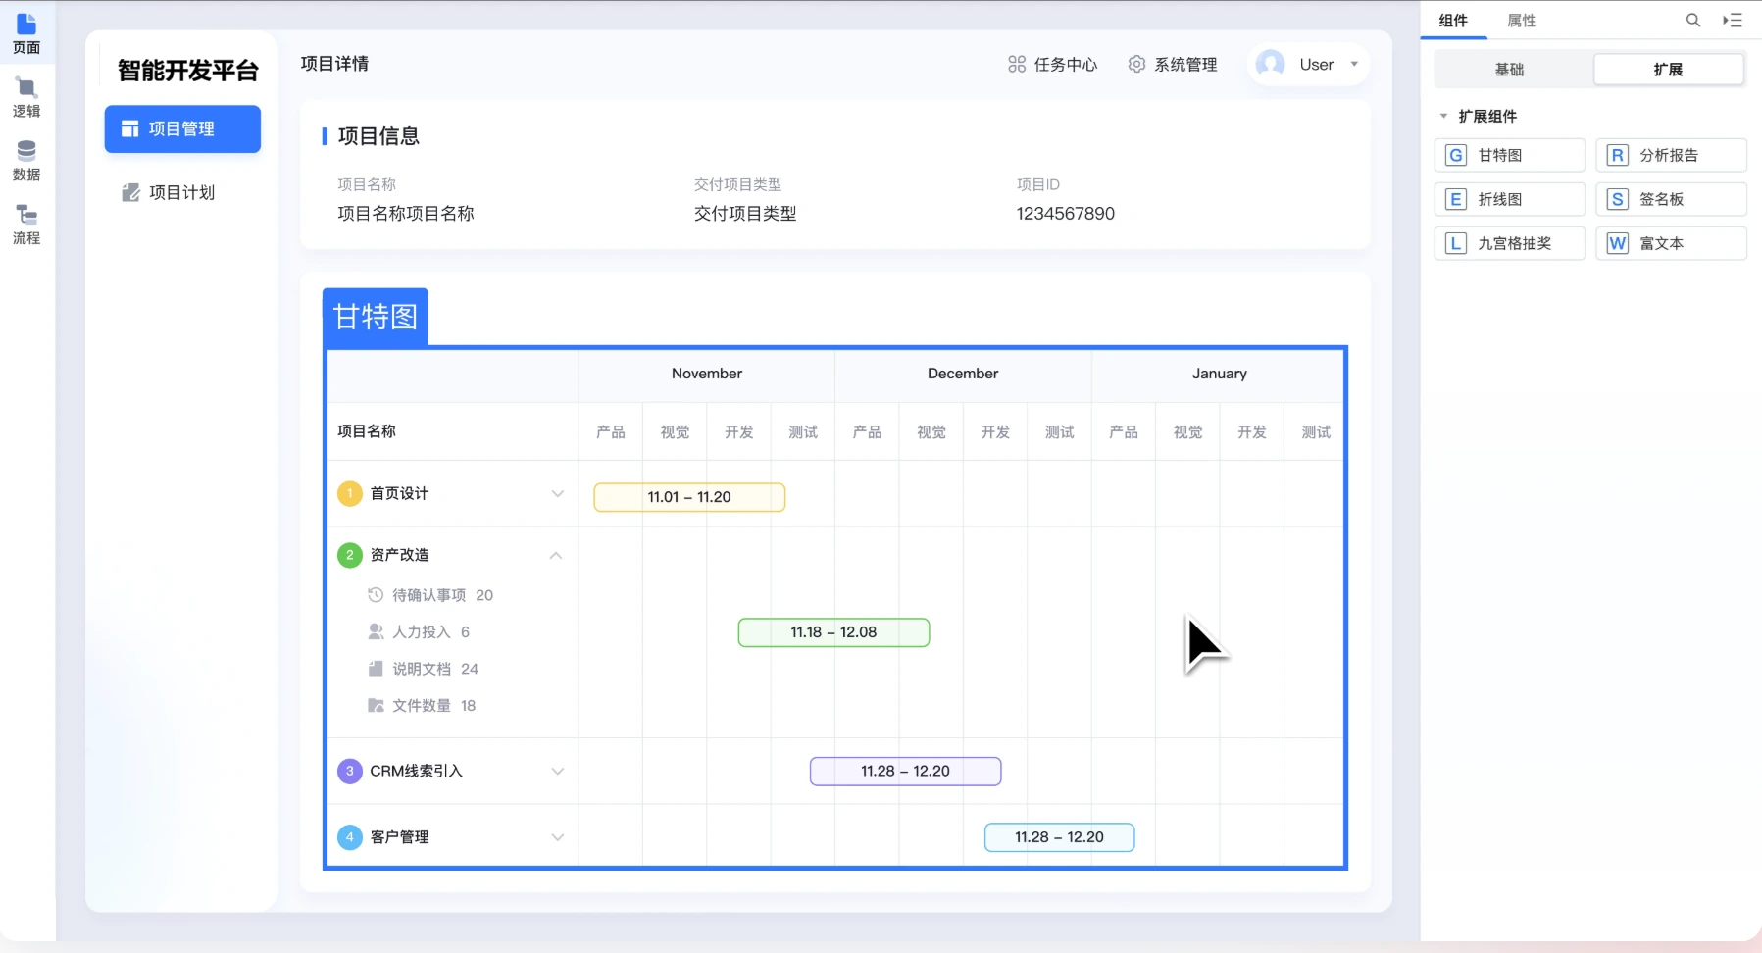The image size is (1762, 953).
Task: Open the 数据 (Data) sidebar icon
Action: coord(26,161)
